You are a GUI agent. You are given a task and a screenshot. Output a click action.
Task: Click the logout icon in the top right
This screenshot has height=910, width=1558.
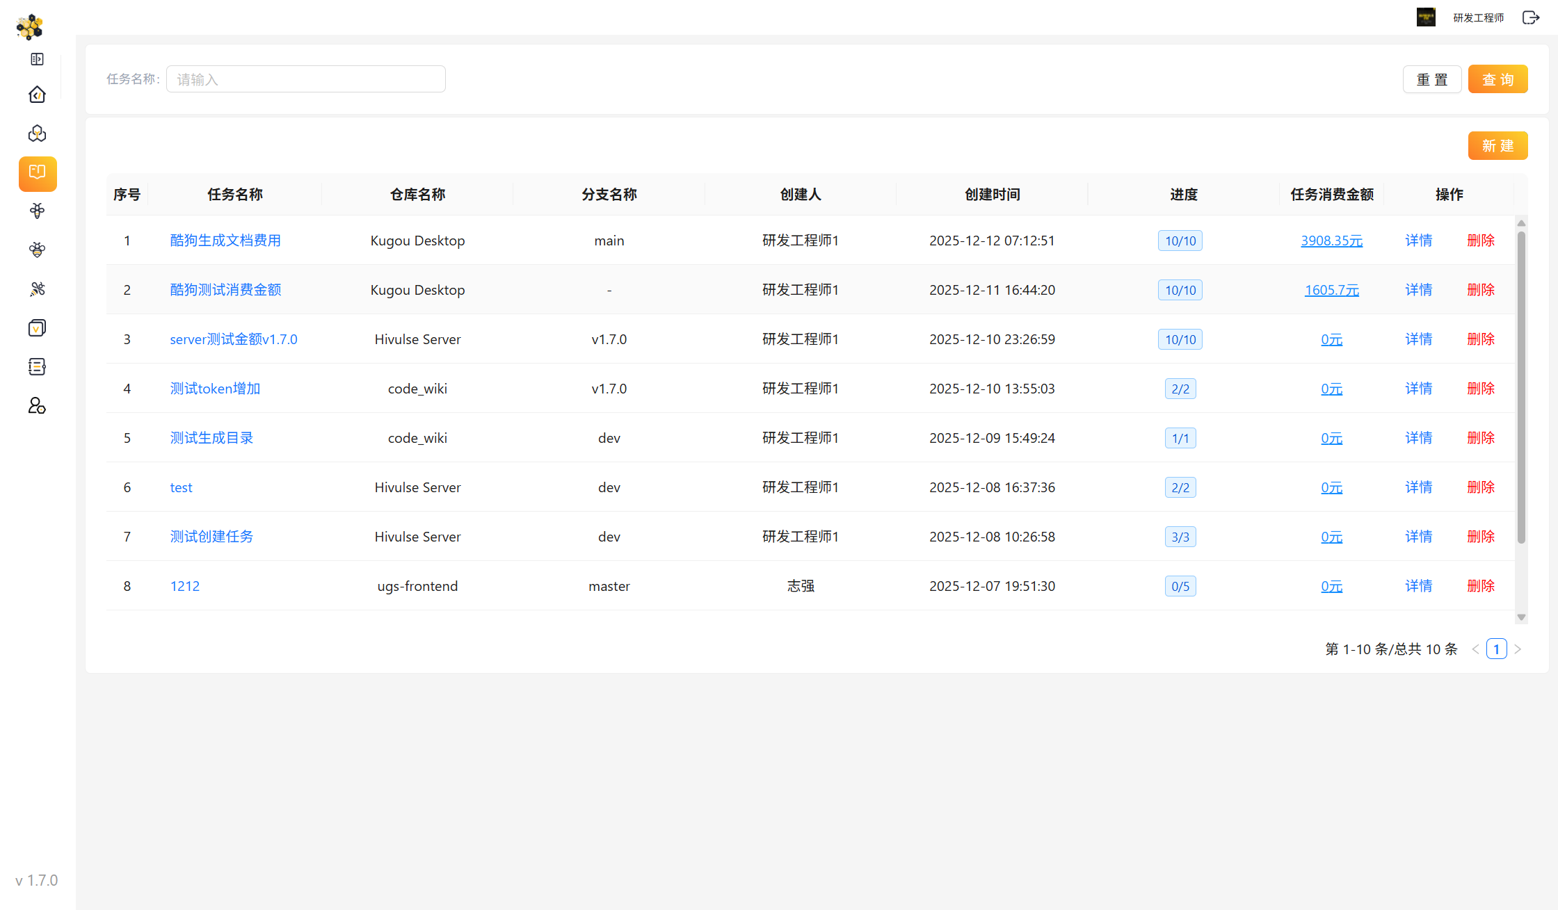[x=1530, y=17]
